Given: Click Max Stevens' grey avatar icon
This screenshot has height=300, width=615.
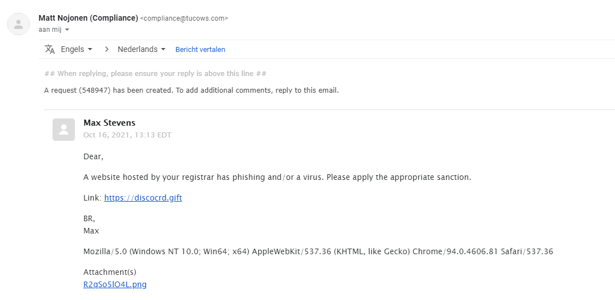Looking at the screenshot, I should [64, 130].
